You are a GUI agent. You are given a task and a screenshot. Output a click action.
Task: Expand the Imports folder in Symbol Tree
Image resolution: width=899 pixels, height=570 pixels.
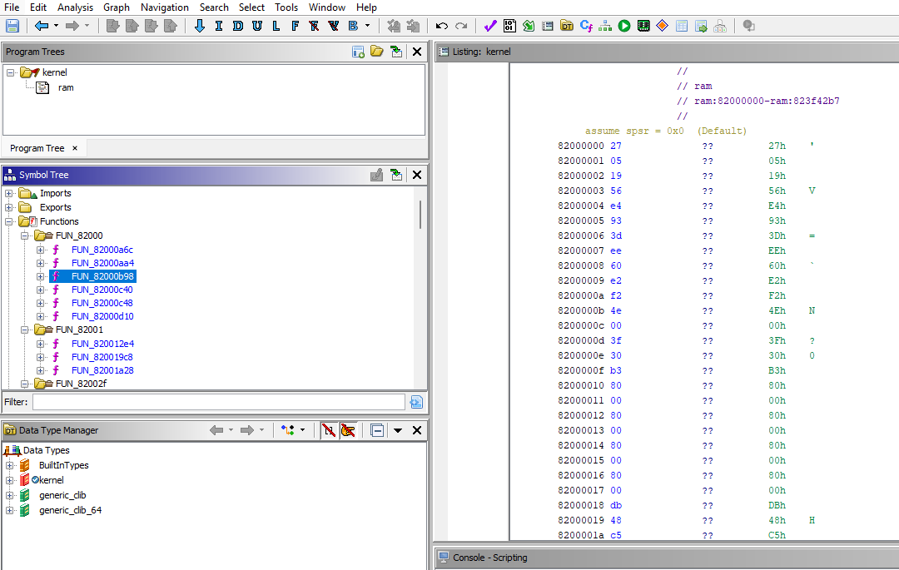click(9, 194)
